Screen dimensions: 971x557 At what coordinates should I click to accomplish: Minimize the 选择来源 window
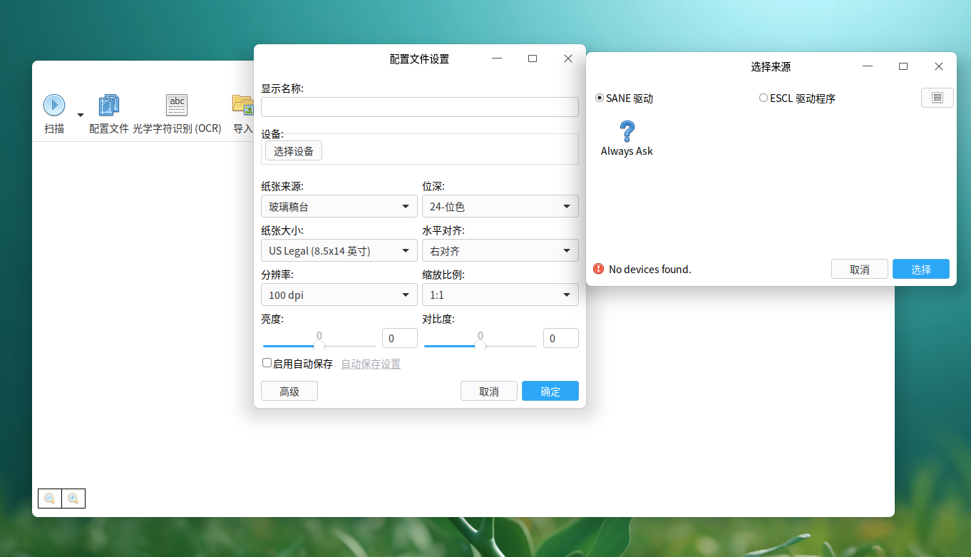coord(868,66)
